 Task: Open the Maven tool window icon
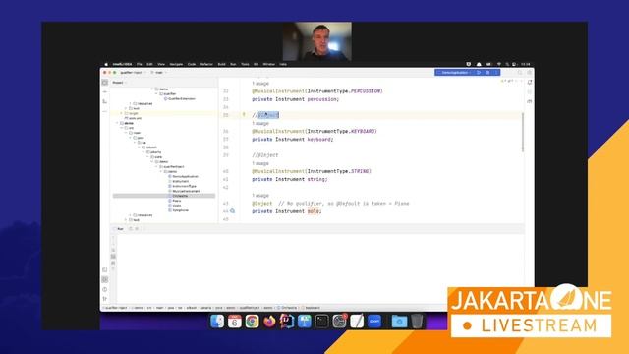coord(530,101)
